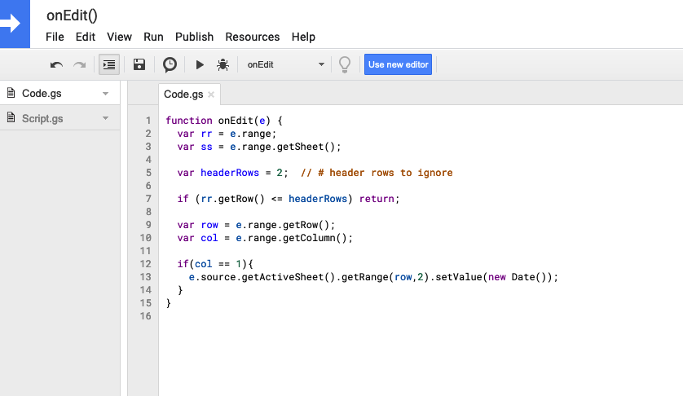Click the 'var row = e.range.getRow();' line
The image size is (683, 396).
click(x=256, y=225)
